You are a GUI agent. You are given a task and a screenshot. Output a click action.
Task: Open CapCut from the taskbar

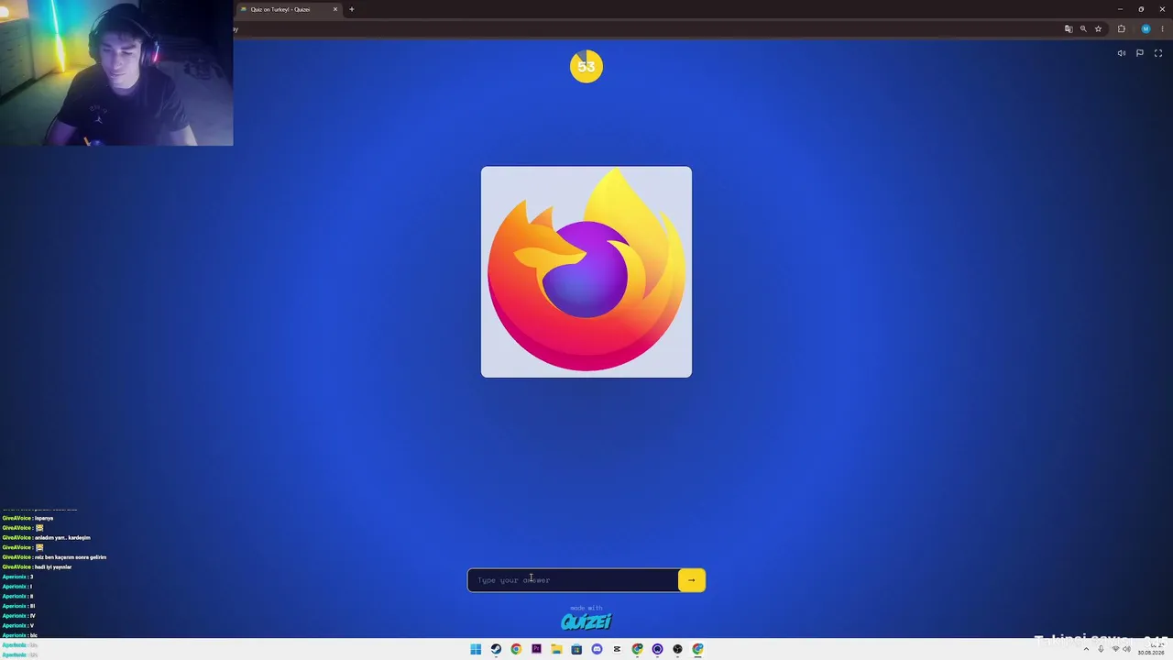pyautogui.click(x=617, y=649)
